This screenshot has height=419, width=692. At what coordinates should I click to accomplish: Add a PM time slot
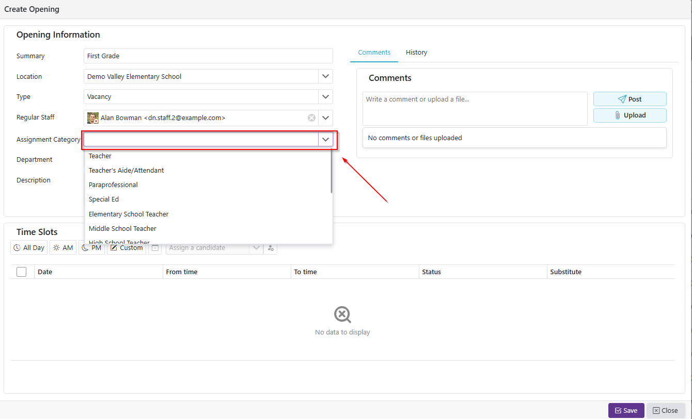click(92, 248)
